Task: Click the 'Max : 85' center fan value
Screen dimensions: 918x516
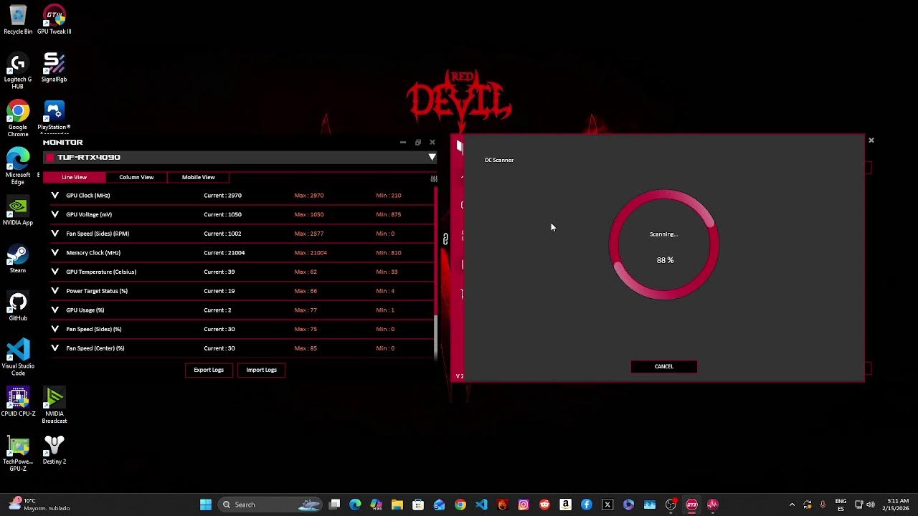Action: coord(306,348)
